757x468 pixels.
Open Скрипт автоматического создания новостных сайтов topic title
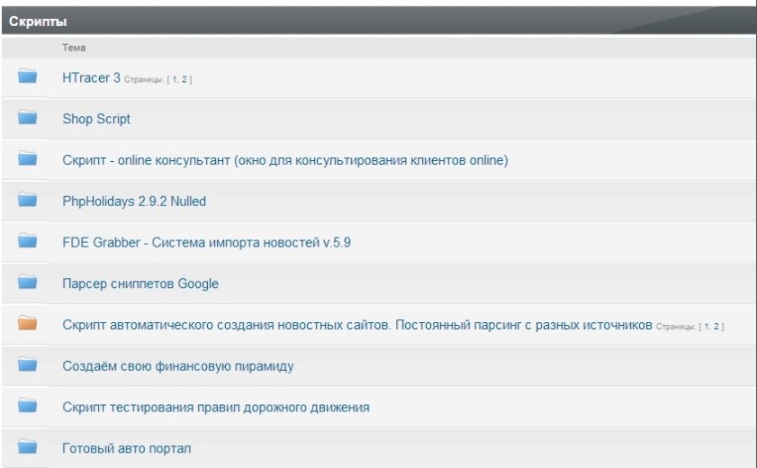pyautogui.click(x=356, y=325)
